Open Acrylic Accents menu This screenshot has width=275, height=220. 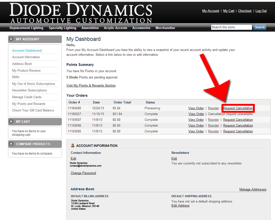click(116, 28)
